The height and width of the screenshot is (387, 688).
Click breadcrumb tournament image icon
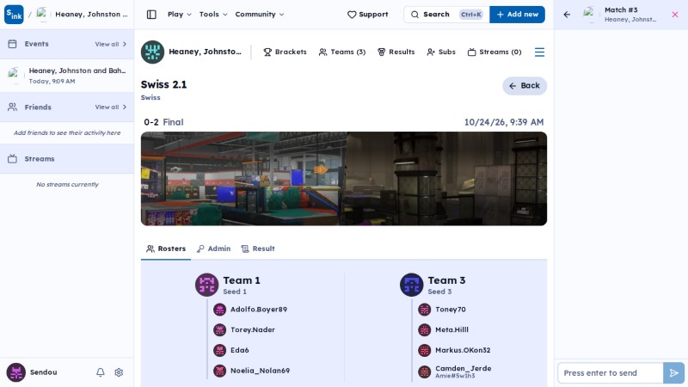42,15
